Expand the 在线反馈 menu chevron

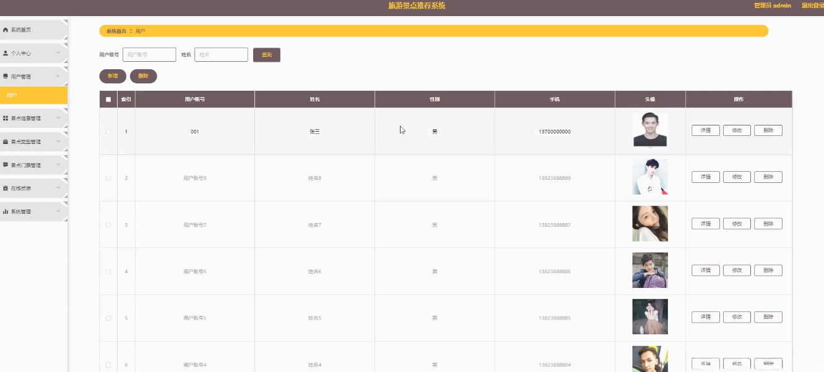[58, 188]
